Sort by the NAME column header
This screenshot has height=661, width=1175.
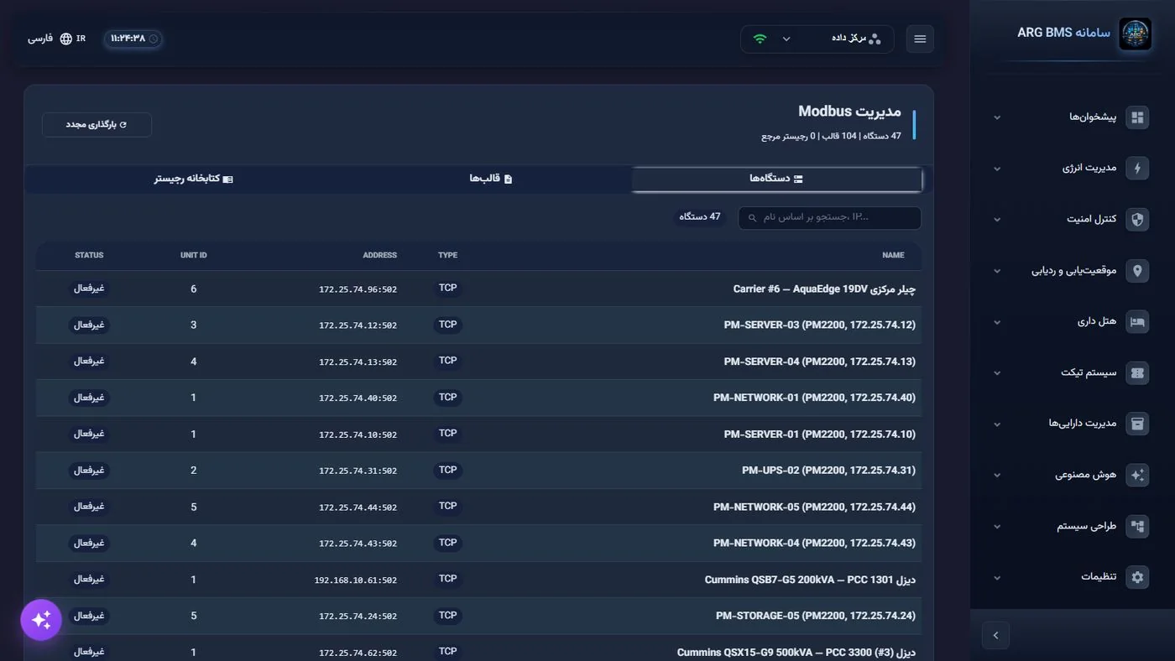893,255
